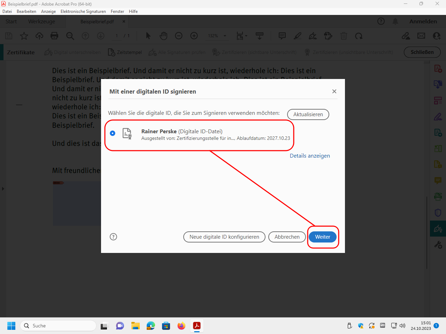Click the zoom in plus icon
446x334 pixels.
tap(194, 36)
